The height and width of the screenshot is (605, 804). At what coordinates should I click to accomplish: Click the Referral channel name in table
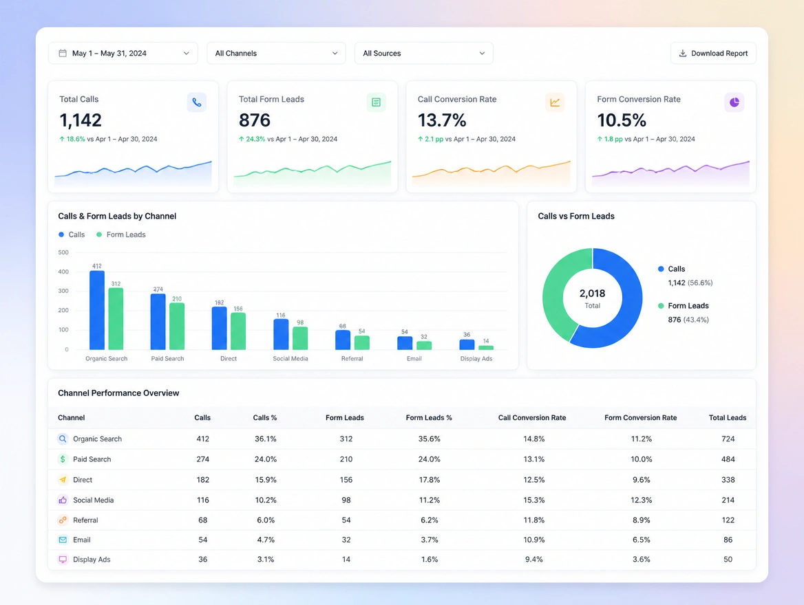pyautogui.click(x=85, y=520)
